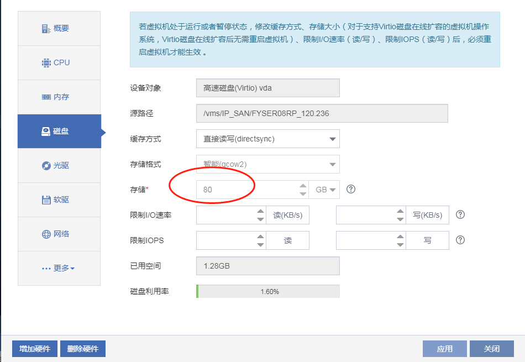The image size is (525, 362).
Task: Select the CPU chip icon
Action: pyautogui.click(x=46, y=63)
